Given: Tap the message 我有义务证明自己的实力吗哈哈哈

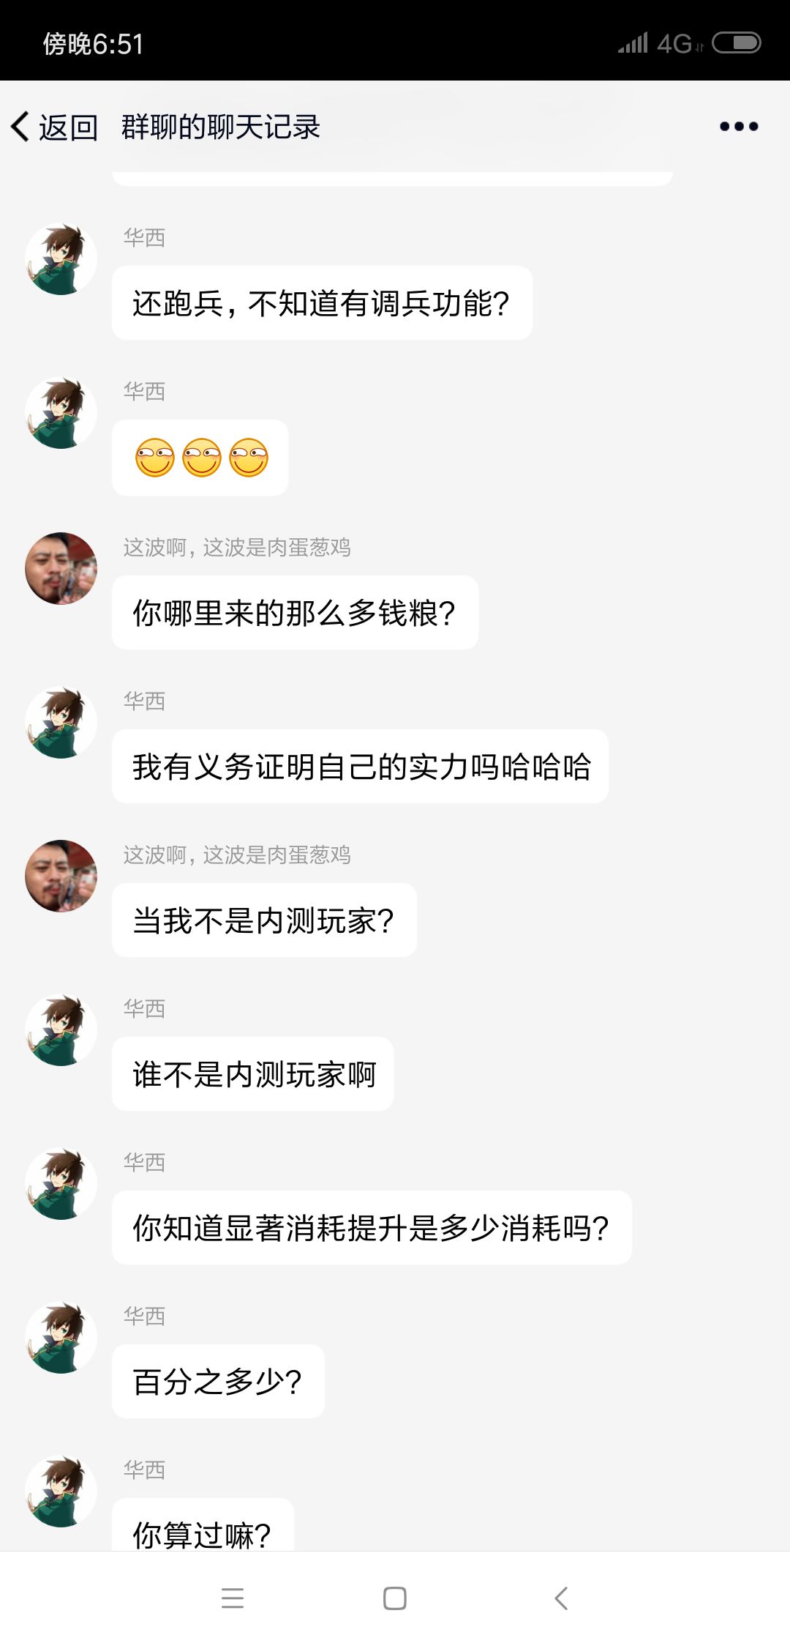Looking at the screenshot, I should point(360,767).
